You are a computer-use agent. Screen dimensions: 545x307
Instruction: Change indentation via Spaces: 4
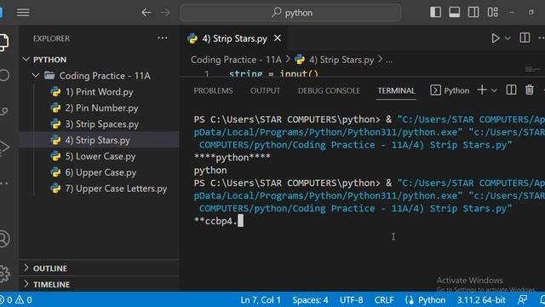[x=310, y=299]
